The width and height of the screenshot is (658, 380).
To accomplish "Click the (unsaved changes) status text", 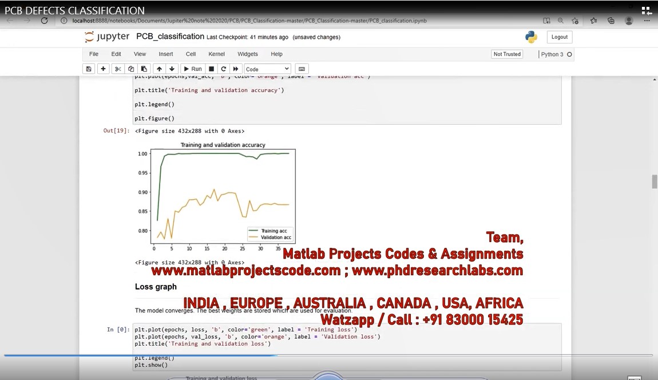I will pos(316,37).
